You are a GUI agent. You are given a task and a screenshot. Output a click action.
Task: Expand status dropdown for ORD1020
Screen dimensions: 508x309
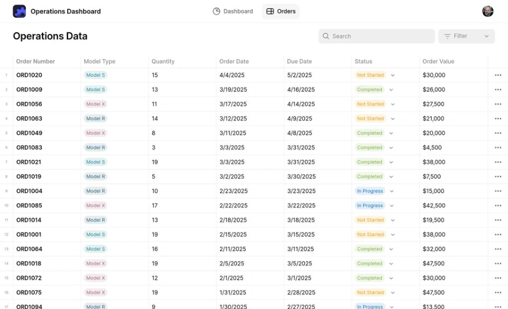click(x=393, y=75)
